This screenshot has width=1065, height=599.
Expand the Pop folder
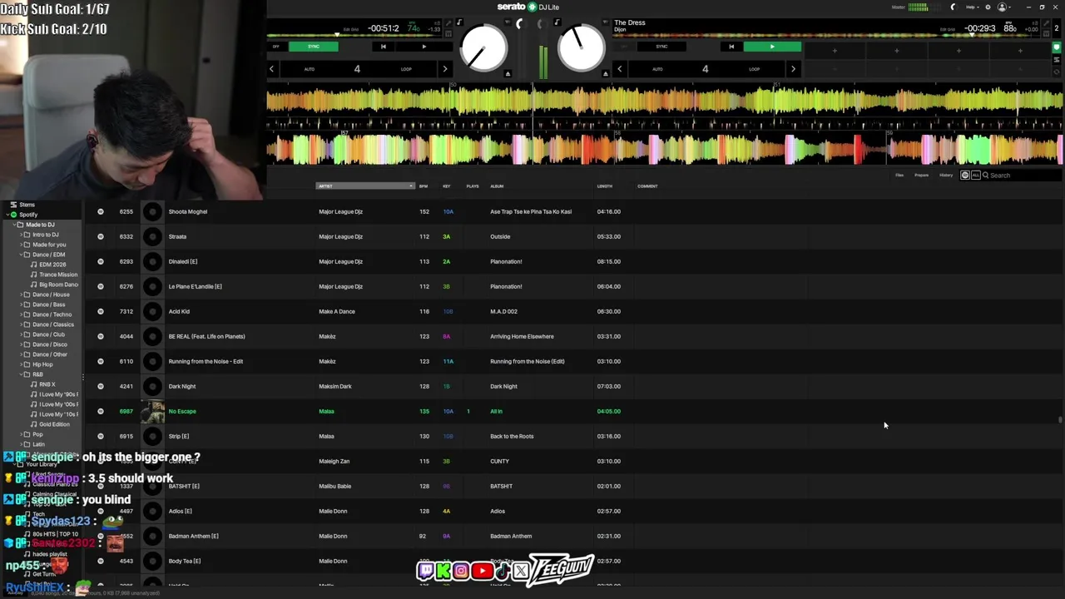(x=20, y=434)
